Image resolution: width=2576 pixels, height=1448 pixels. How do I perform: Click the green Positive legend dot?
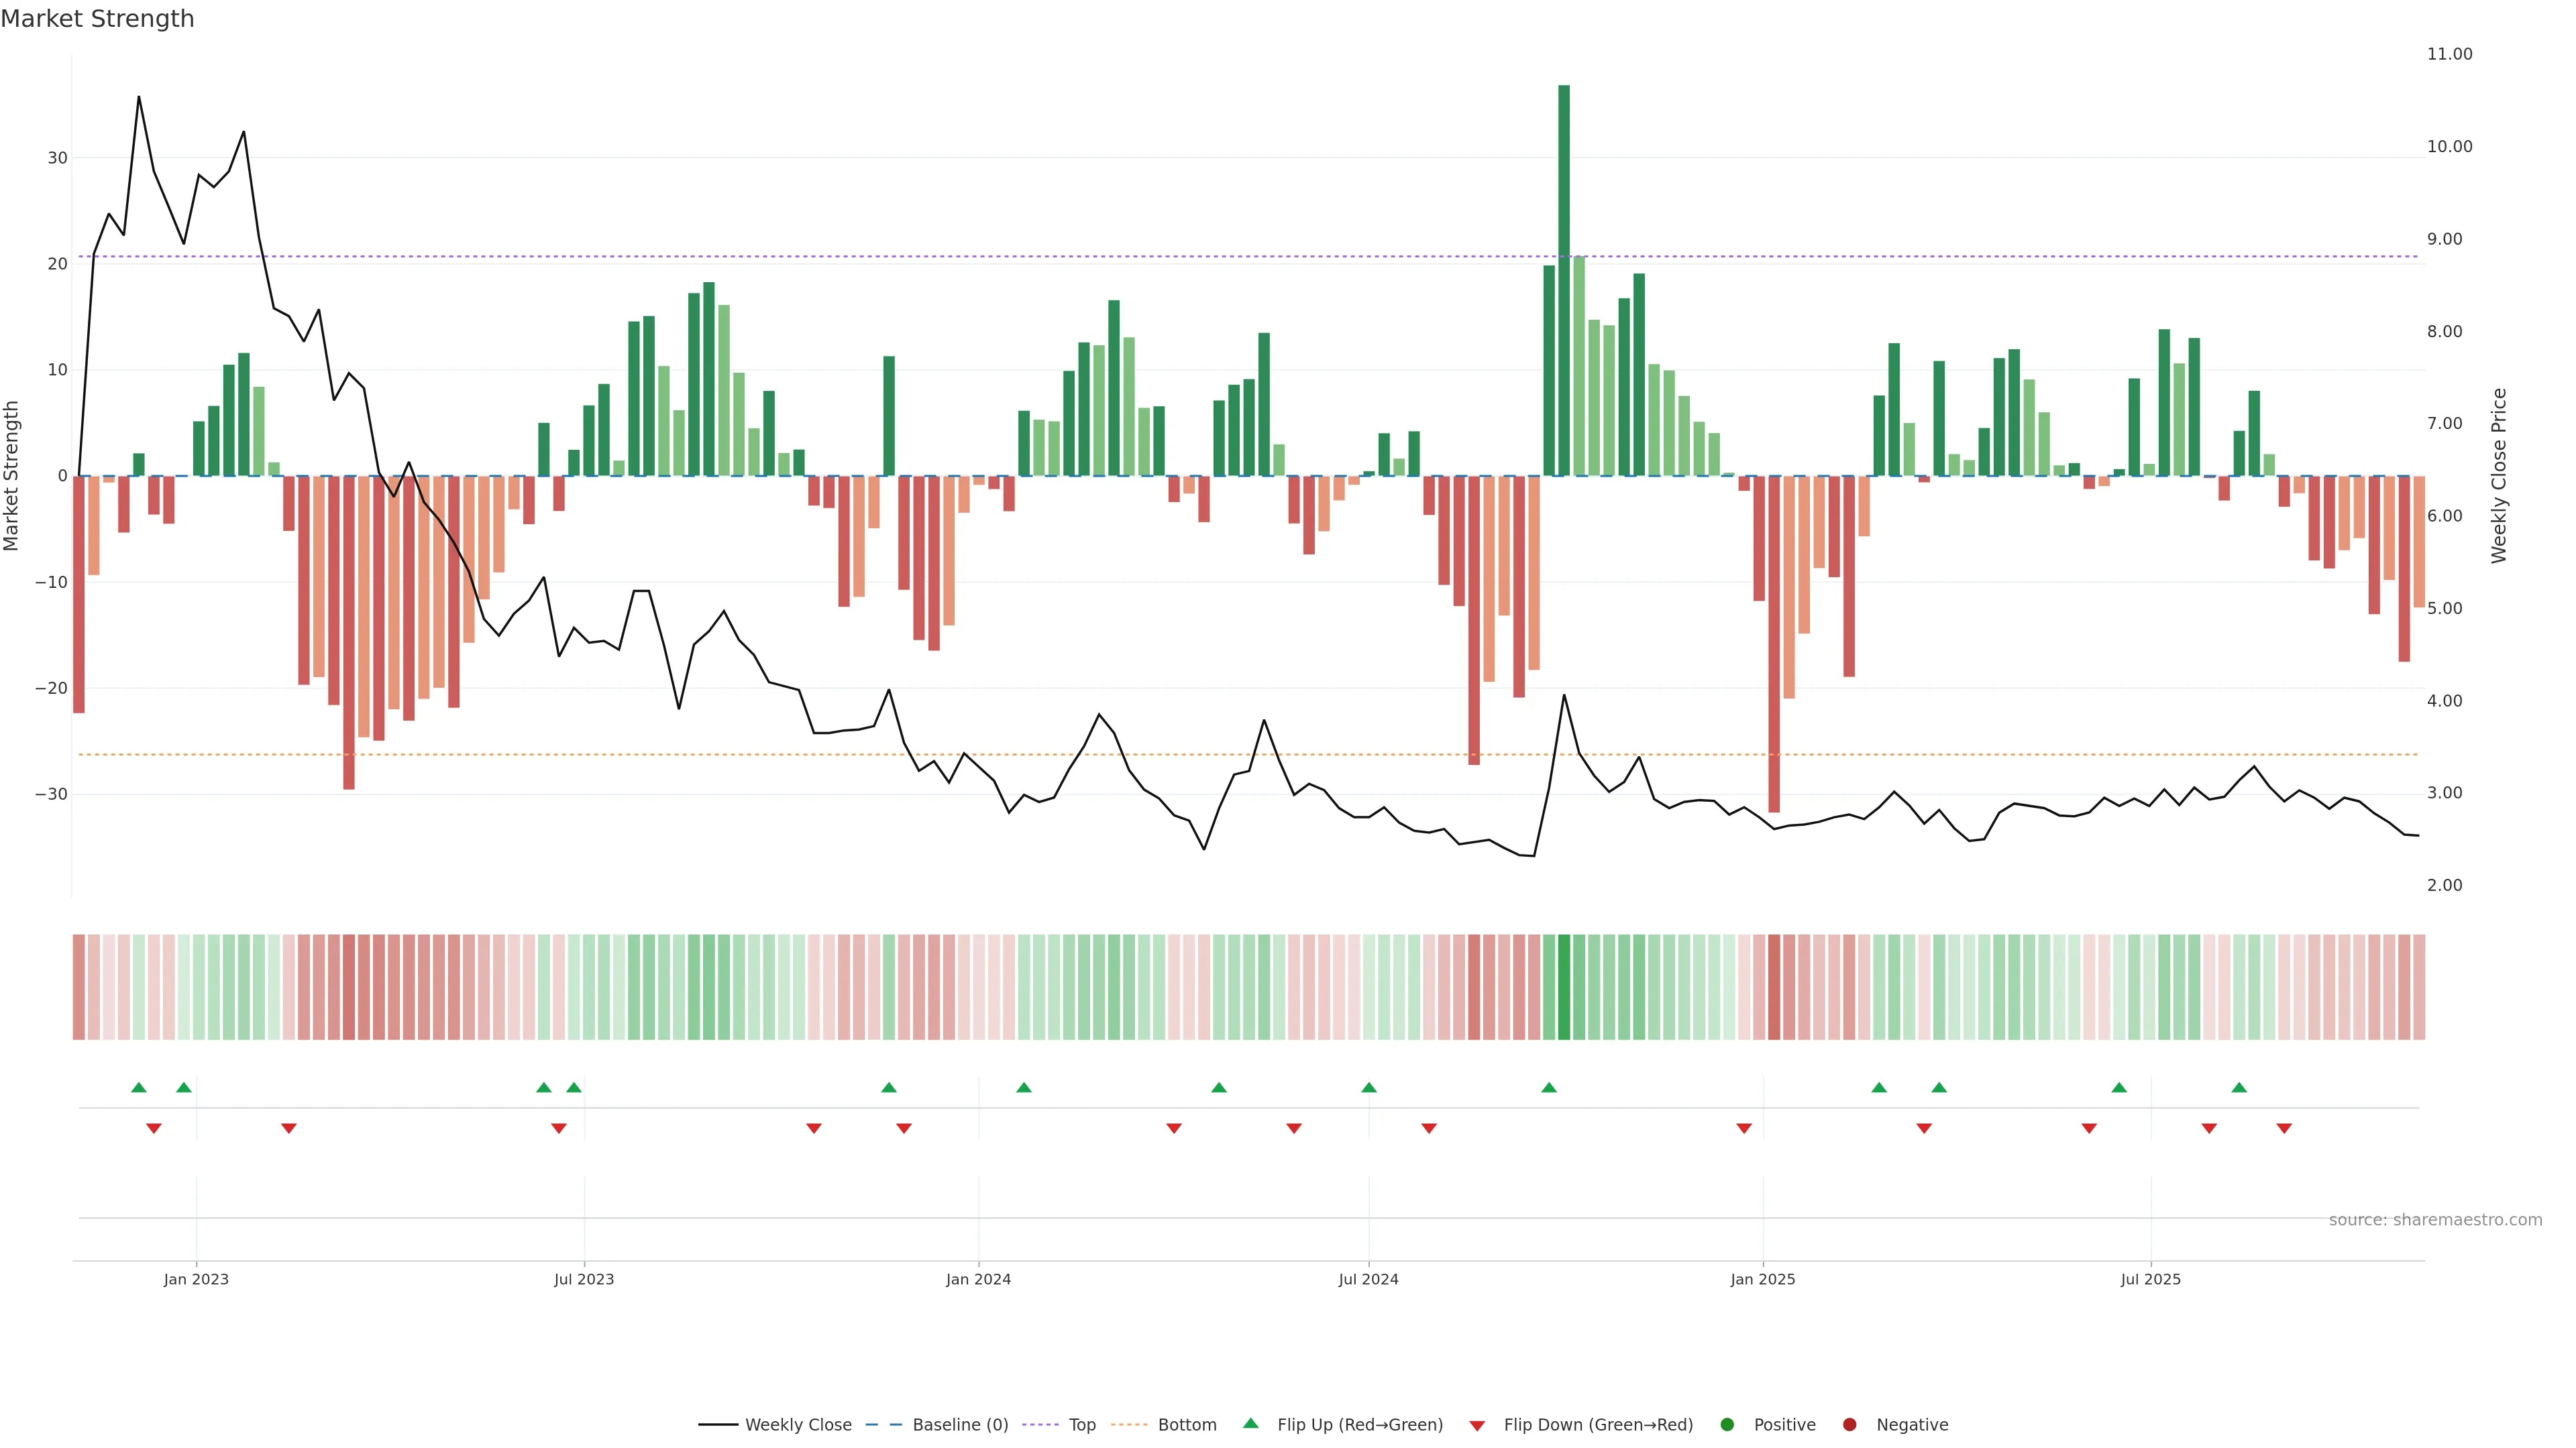pyautogui.click(x=1727, y=1424)
